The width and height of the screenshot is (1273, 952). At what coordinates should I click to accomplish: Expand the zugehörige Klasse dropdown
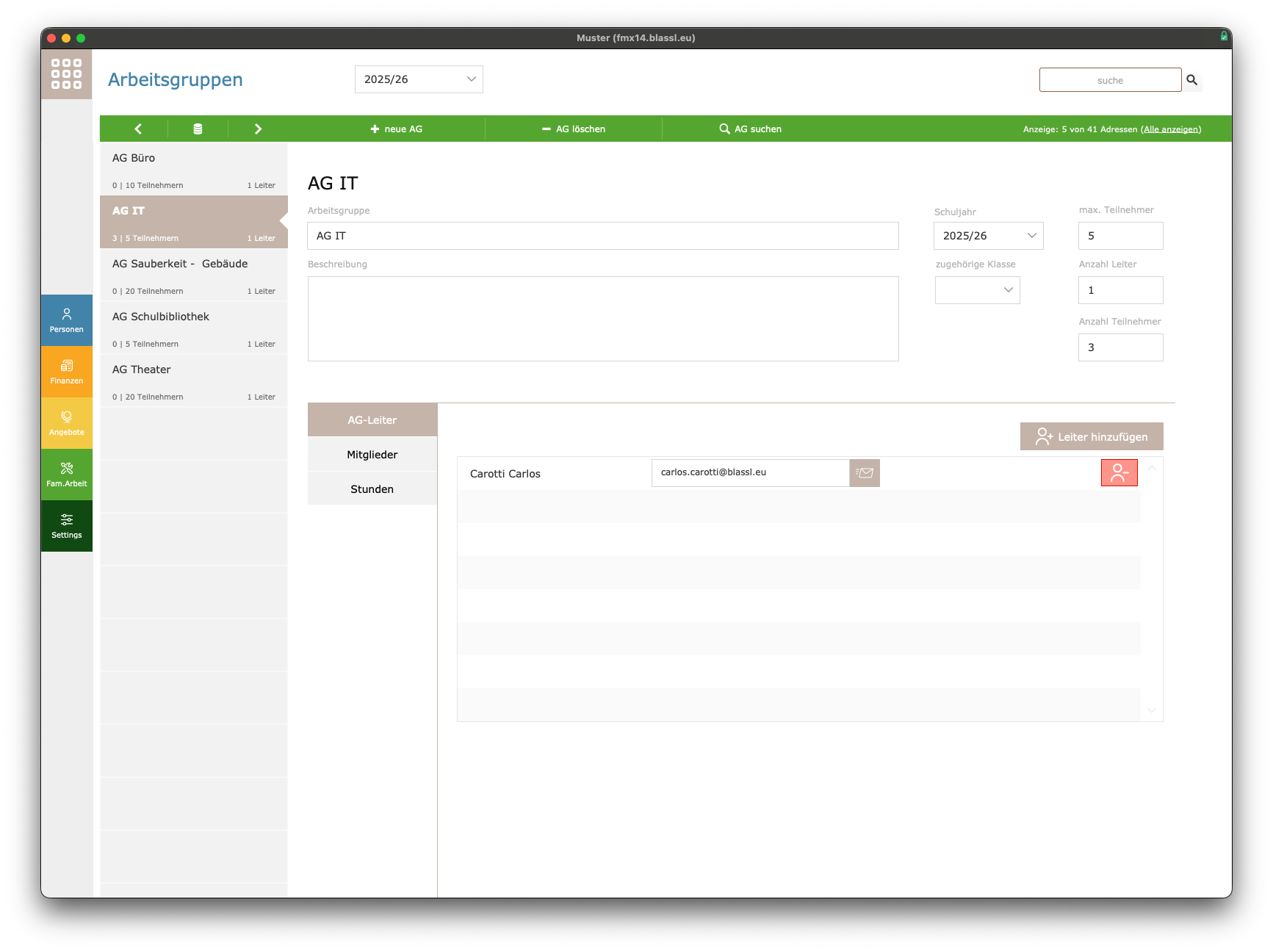pyautogui.click(x=977, y=290)
